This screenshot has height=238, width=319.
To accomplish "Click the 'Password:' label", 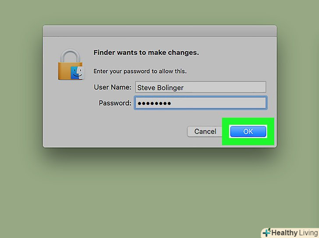I will tap(115, 103).
